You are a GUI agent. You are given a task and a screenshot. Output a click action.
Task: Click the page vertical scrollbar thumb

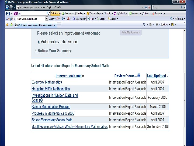[184, 100]
